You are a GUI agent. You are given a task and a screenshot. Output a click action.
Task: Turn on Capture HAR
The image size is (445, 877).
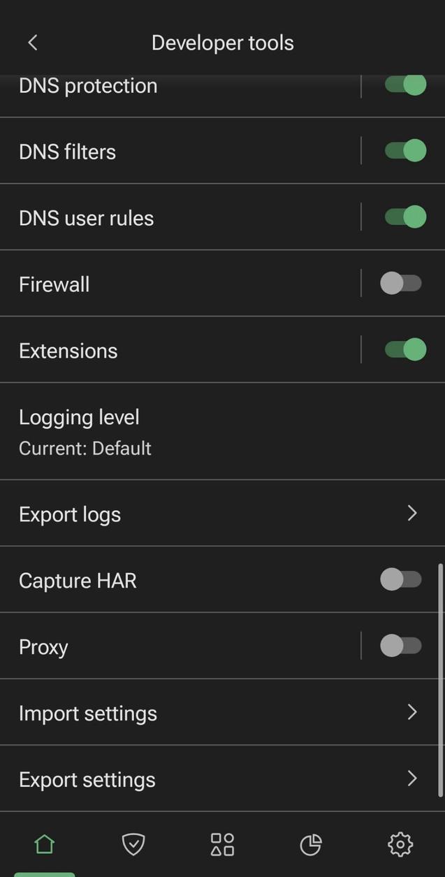click(401, 579)
